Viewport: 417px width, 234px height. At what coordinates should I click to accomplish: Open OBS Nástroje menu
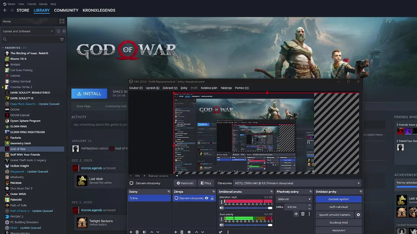(x=226, y=88)
